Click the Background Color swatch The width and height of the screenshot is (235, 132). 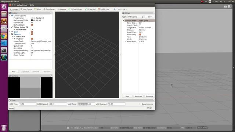32,20
